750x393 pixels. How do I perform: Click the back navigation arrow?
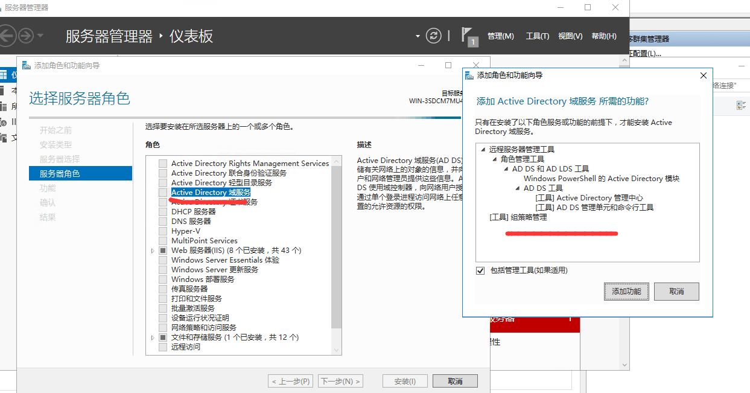[x=6, y=36]
